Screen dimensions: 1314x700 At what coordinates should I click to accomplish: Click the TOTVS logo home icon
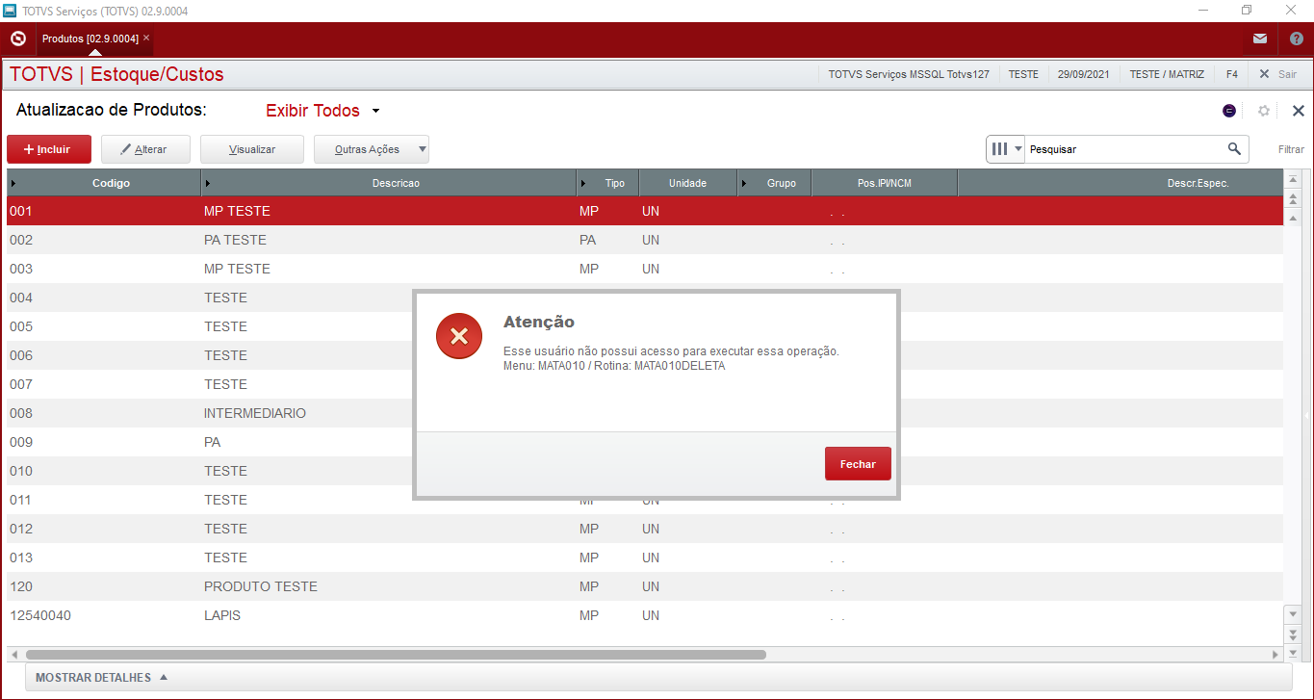[17, 39]
